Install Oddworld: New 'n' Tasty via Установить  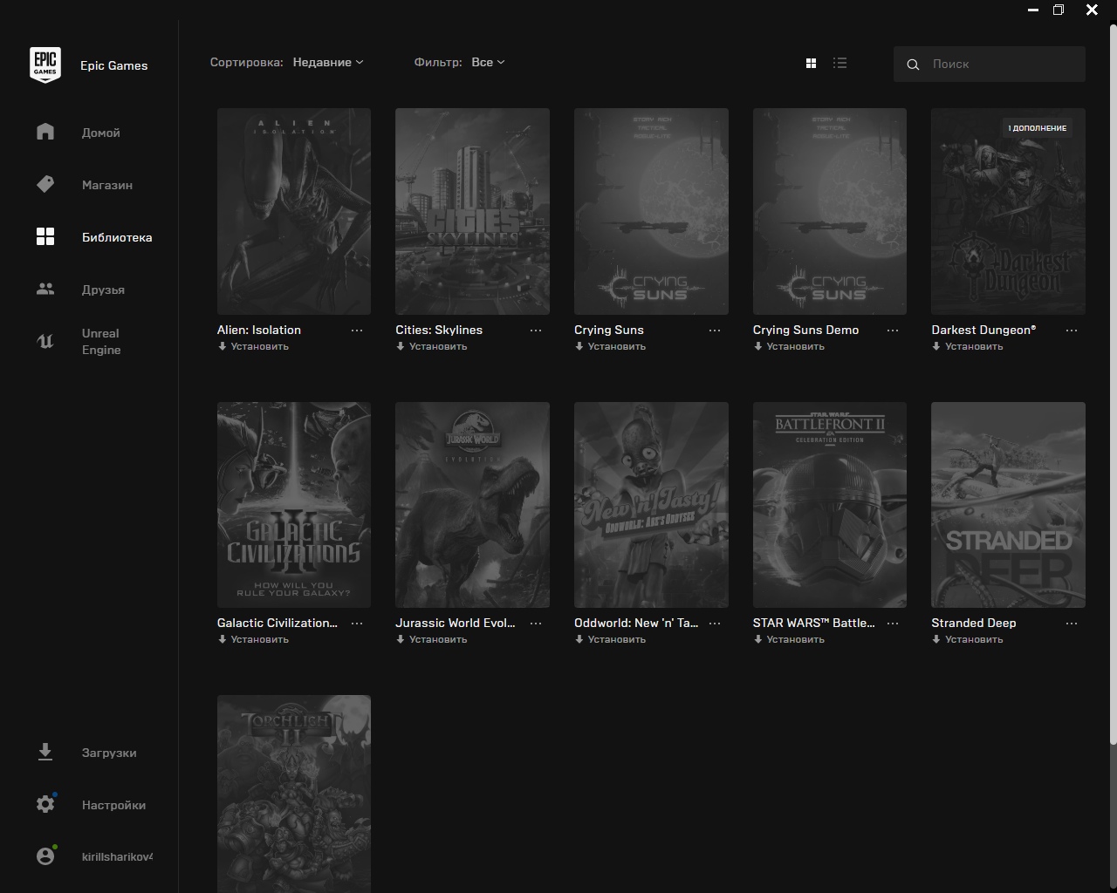pyautogui.click(x=611, y=639)
